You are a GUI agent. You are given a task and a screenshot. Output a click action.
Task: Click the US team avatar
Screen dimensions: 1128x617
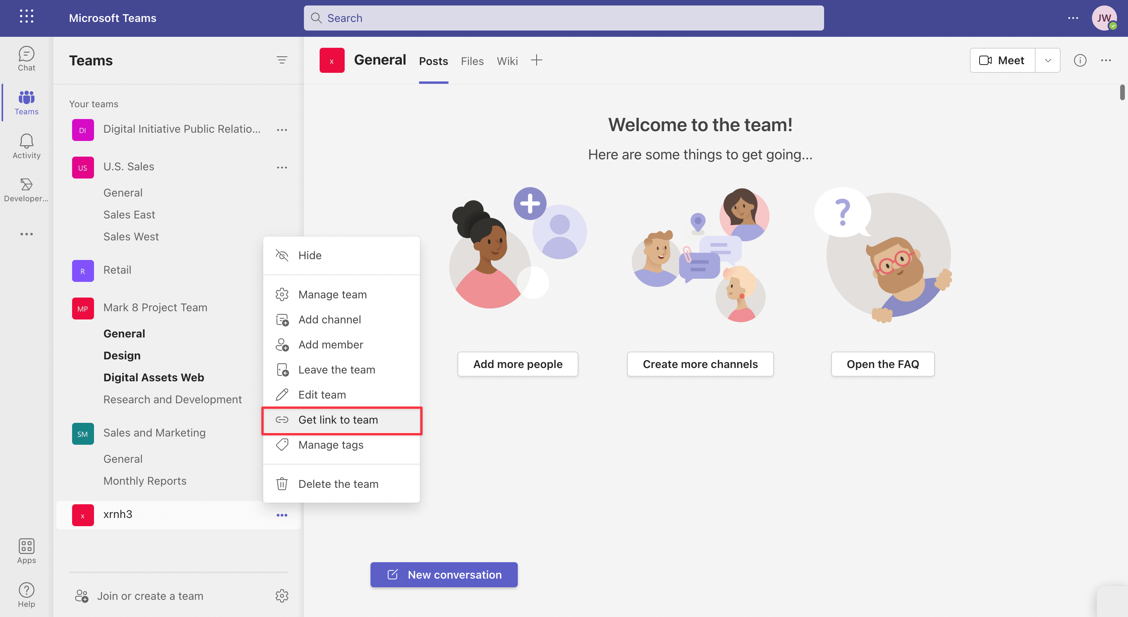[83, 168]
